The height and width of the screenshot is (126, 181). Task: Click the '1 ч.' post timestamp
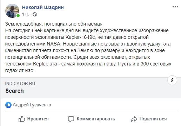[25, 14]
